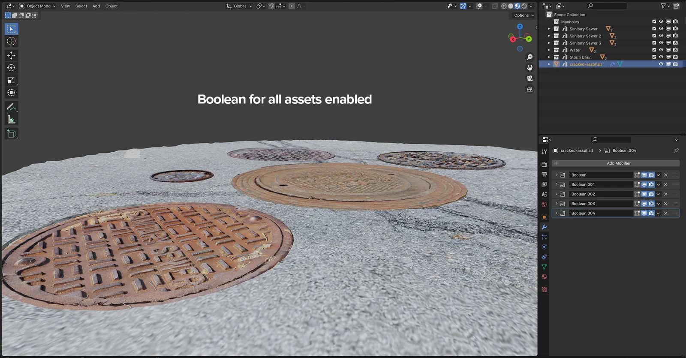Click the outliner search field
Screen dimensions: 686x358
[x=607, y=6]
